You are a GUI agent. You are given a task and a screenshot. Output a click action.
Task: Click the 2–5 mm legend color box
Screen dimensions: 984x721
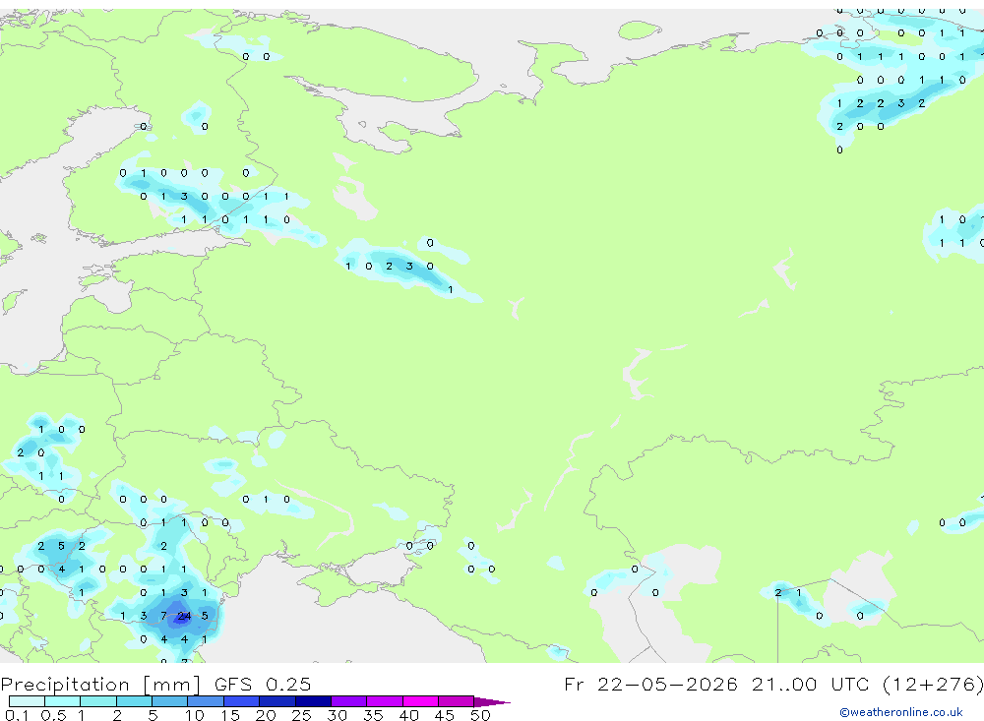(x=134, y=701)
